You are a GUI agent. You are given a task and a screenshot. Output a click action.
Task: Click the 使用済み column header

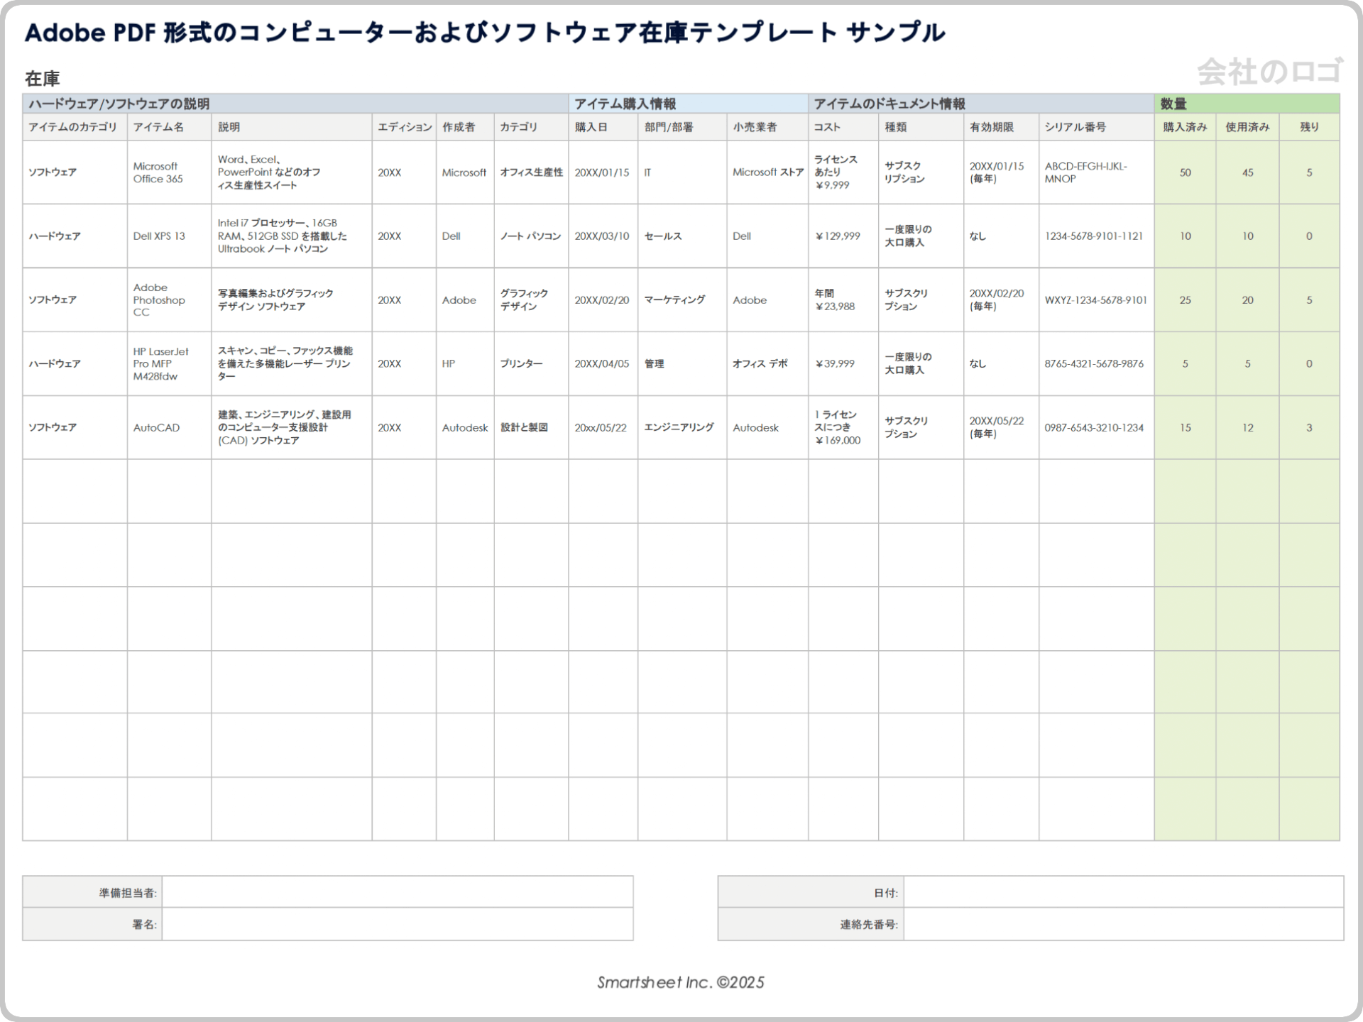point(1247,127)
